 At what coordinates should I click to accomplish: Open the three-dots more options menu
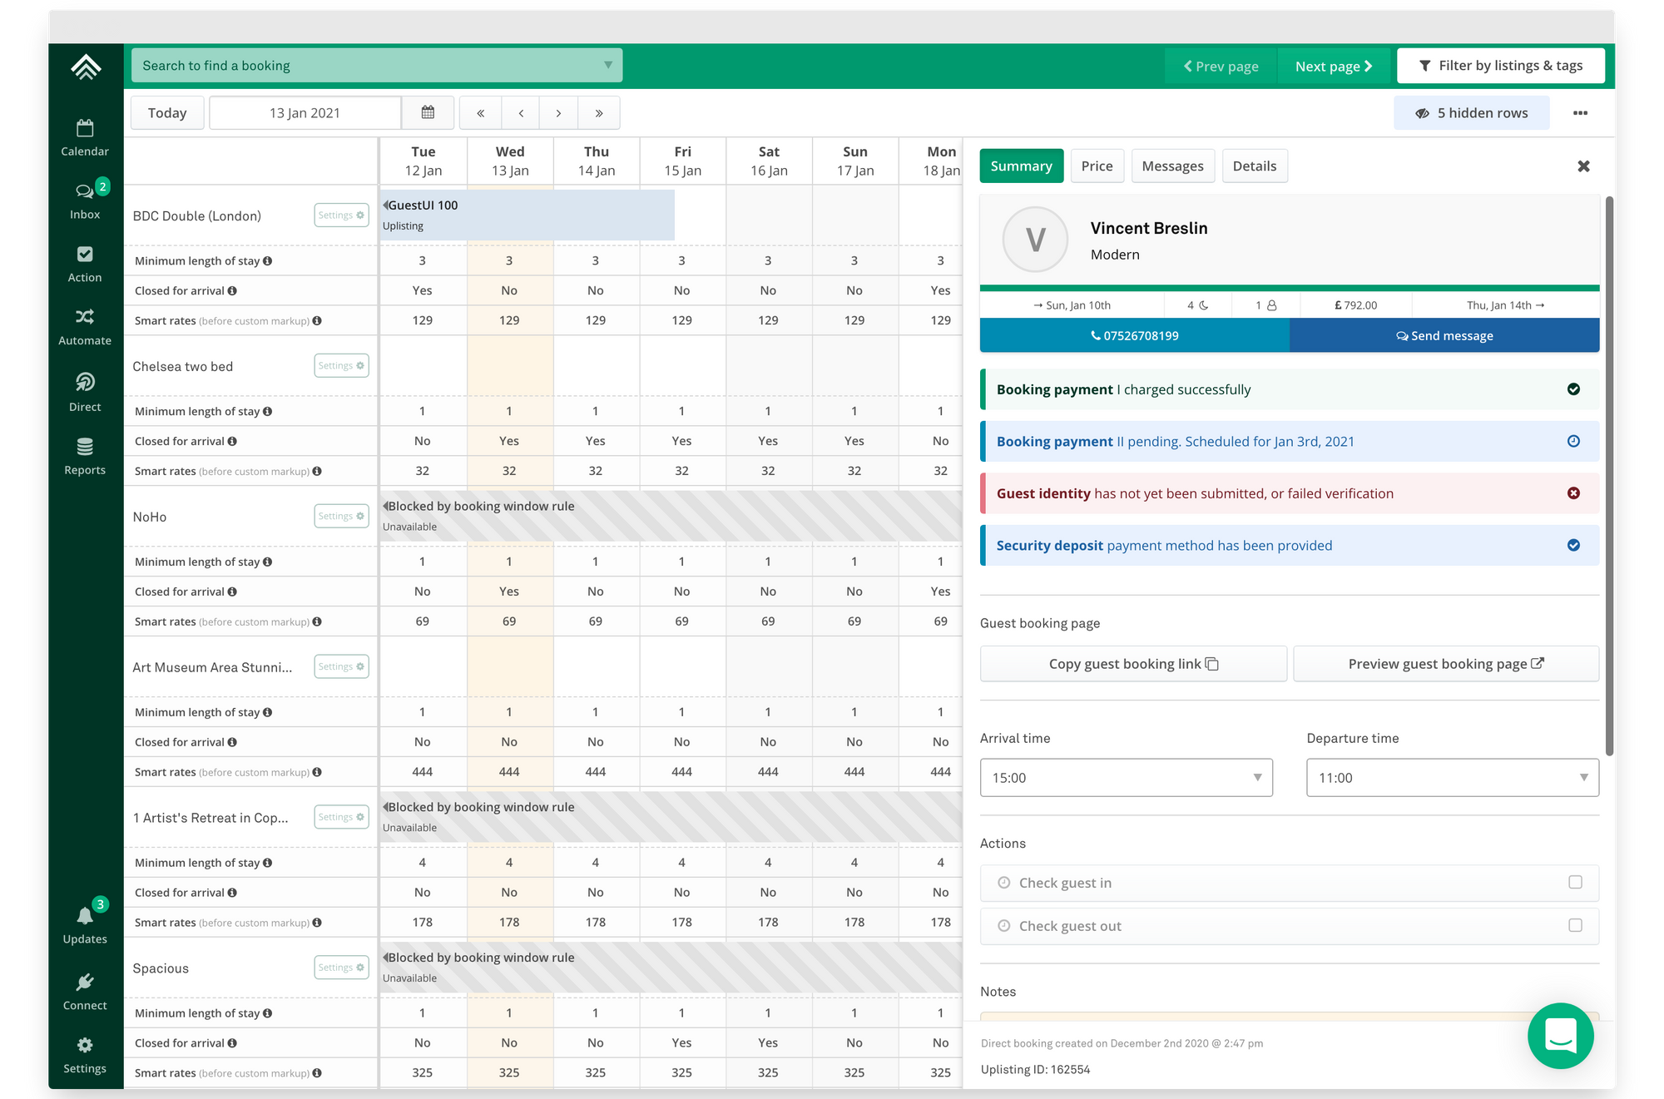pos(1580,113)
